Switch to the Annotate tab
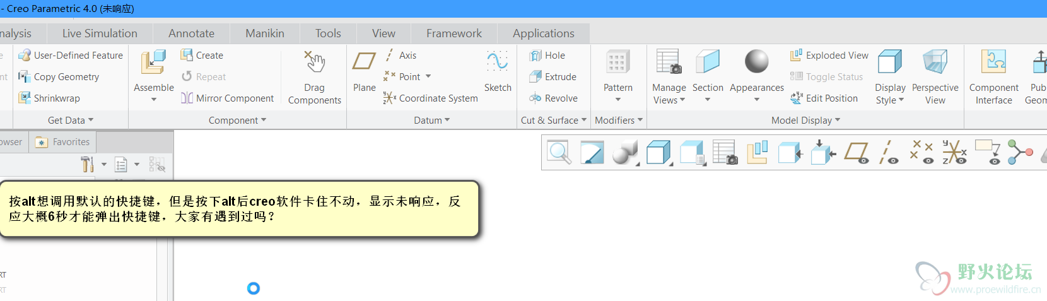The image size is (1047, 301). (191, 33)
